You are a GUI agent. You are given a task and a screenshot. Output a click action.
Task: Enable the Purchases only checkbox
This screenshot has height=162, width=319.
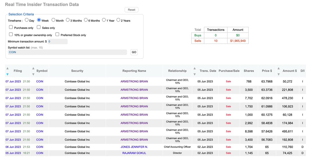point(11,27)
